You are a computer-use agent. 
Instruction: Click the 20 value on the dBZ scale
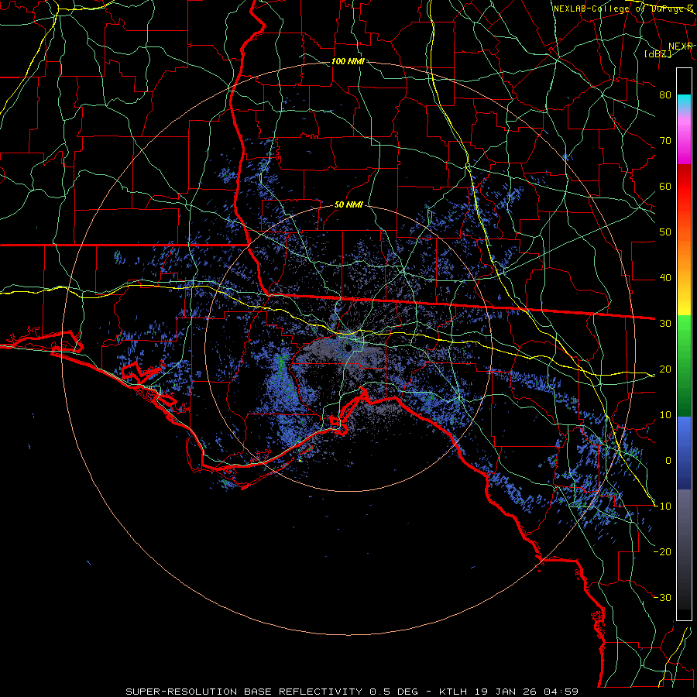click(665, 369)
